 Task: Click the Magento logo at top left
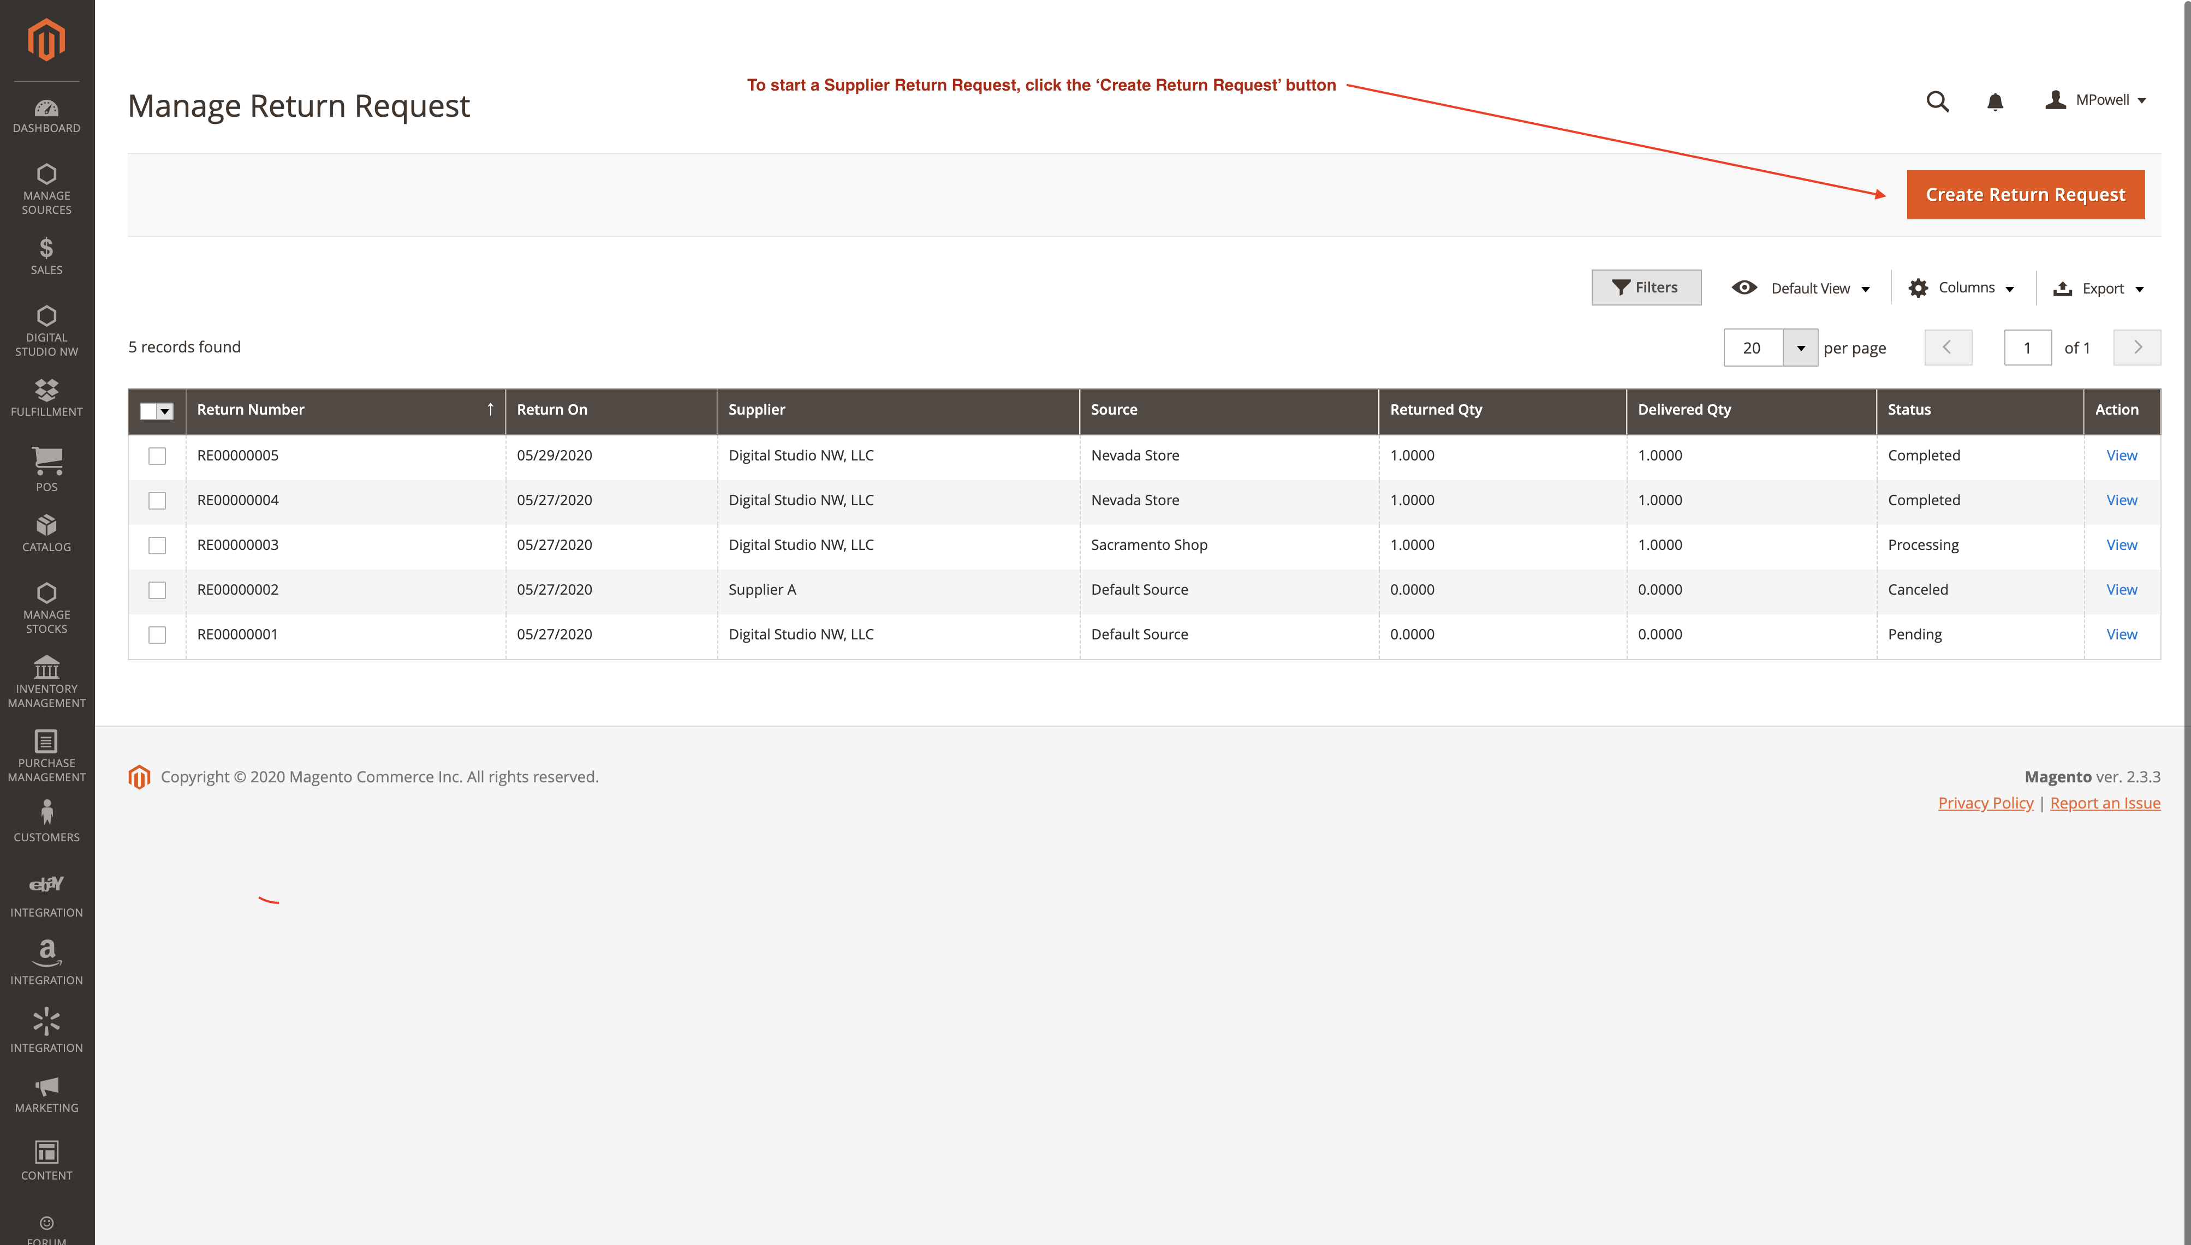pyautogui.click(x=46, y=40)
